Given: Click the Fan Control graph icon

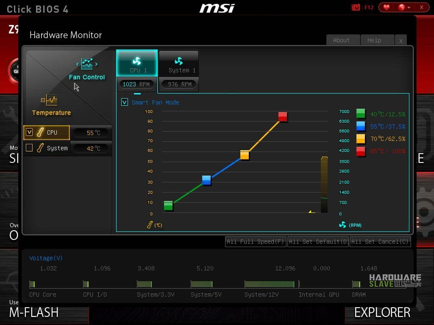Looking at the screenshot, I should click(87, 64).
